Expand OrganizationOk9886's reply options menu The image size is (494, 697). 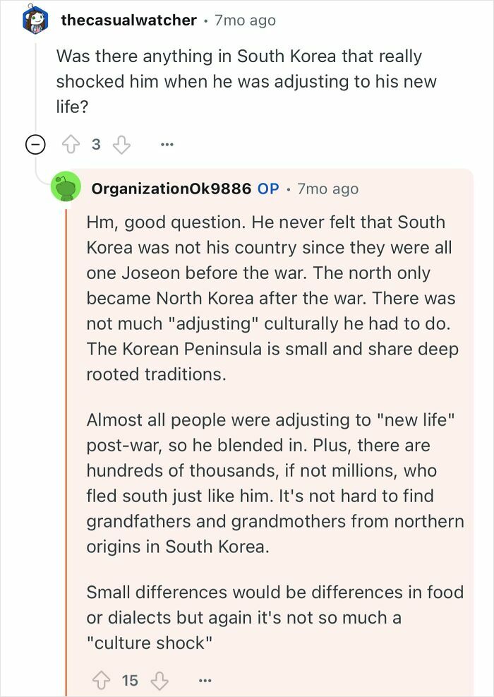(205, 679)
